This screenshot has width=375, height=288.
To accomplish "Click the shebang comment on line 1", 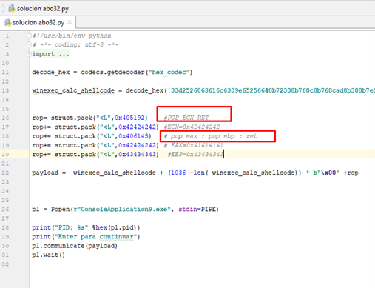I will point(72,36).
